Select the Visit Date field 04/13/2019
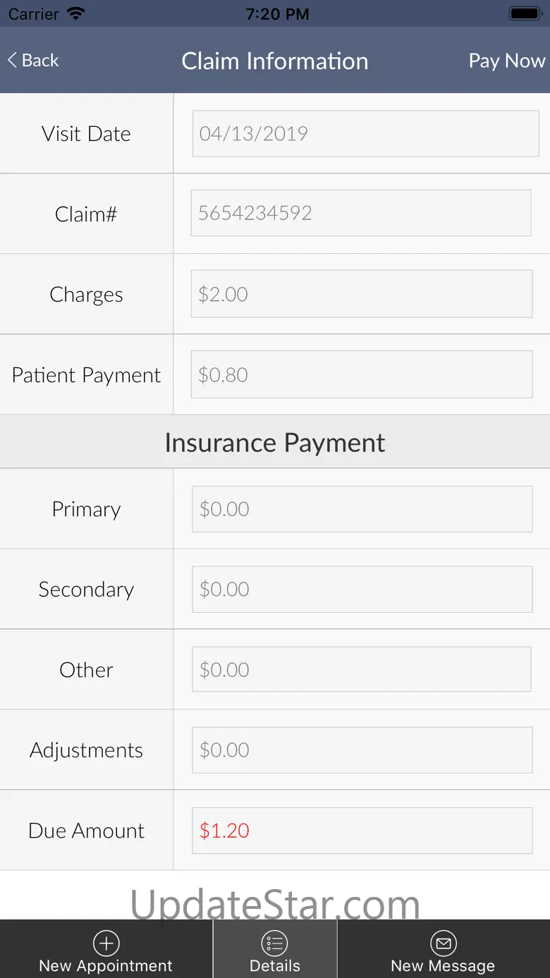Viewport: 550px width, 978px height. [x=366, y=133]
